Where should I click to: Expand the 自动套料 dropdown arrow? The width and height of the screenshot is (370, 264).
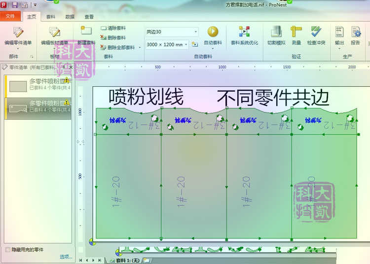(213, 48)
